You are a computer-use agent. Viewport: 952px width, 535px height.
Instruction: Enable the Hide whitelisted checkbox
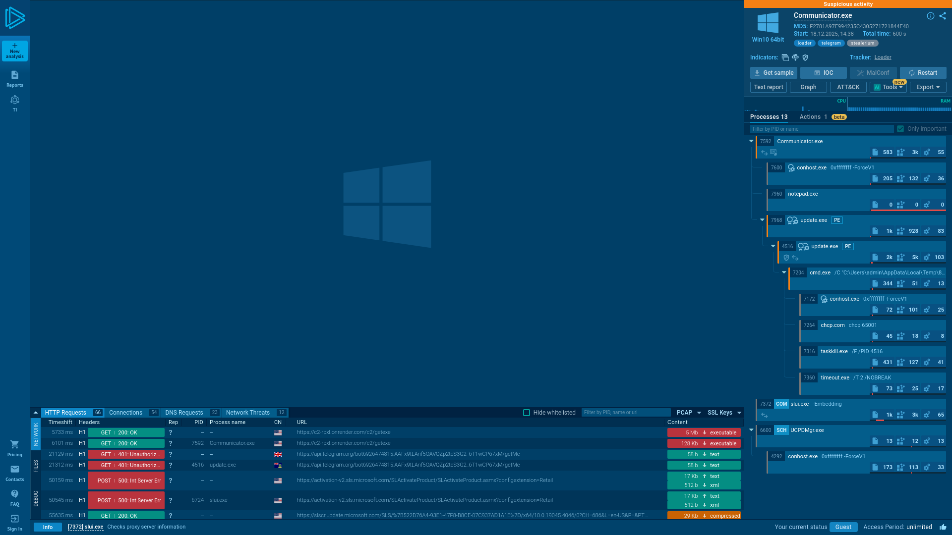(x=526, y=412)
